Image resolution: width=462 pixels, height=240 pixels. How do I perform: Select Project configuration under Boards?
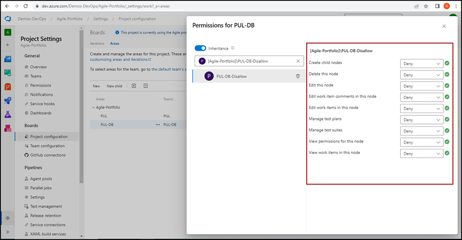coord(47,137)
